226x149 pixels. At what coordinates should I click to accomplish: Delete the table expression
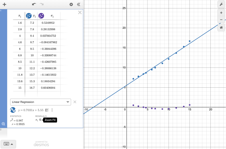[x=80, y=13]
